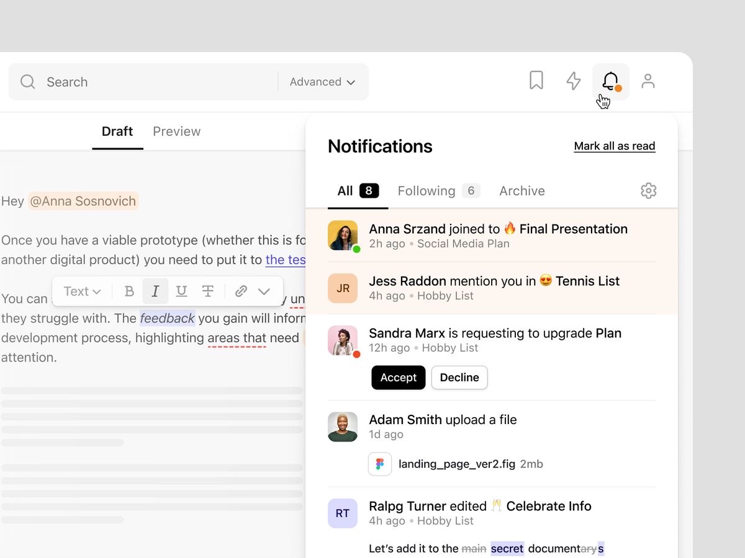Toggle bold formatting
Image resolution: width=745 pixels, height=558 pixels.
[129, 291]
